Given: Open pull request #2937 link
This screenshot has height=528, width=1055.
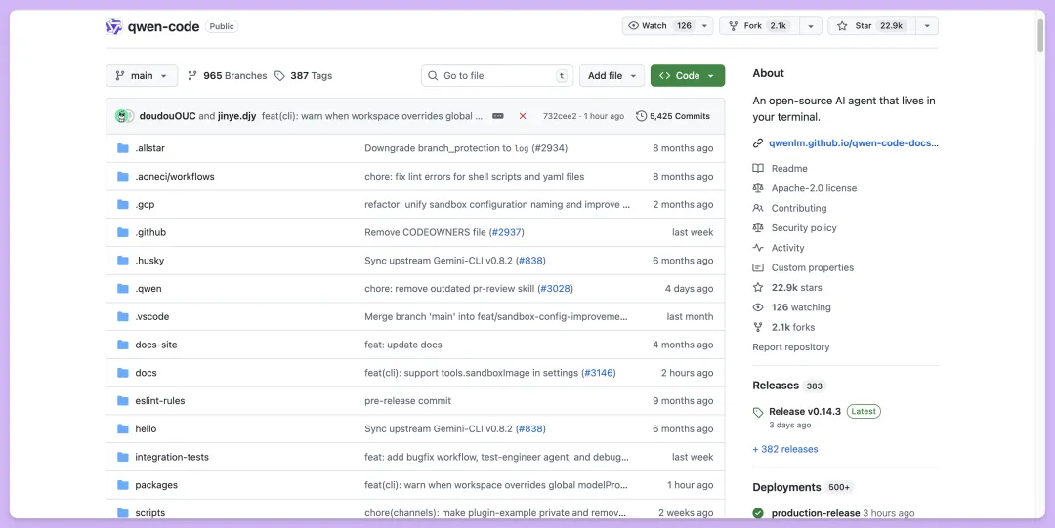Looking at the screenshot, I should point(506,232).
